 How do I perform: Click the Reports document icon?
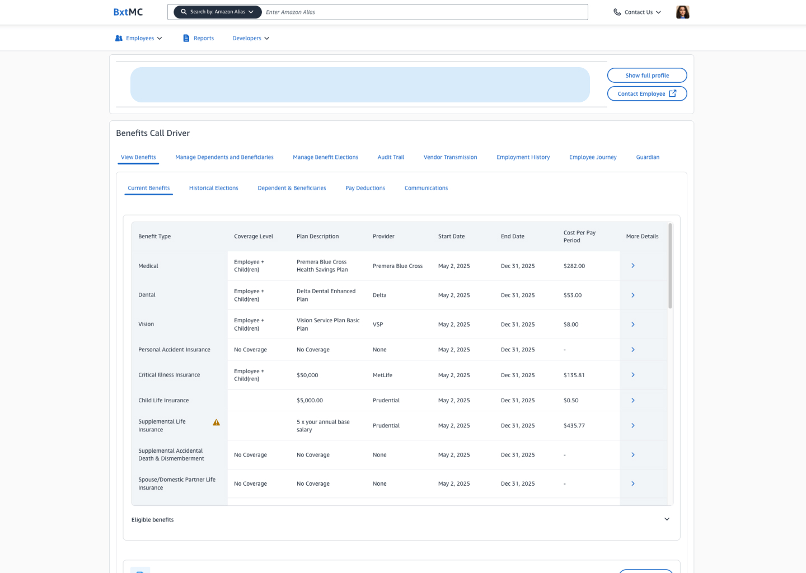pos(186,38)
